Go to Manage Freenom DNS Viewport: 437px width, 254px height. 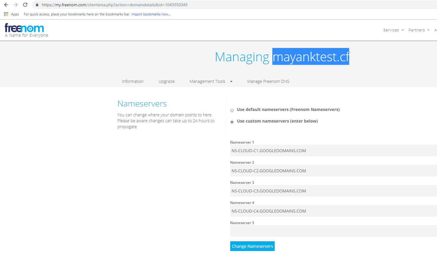[268, 81]
